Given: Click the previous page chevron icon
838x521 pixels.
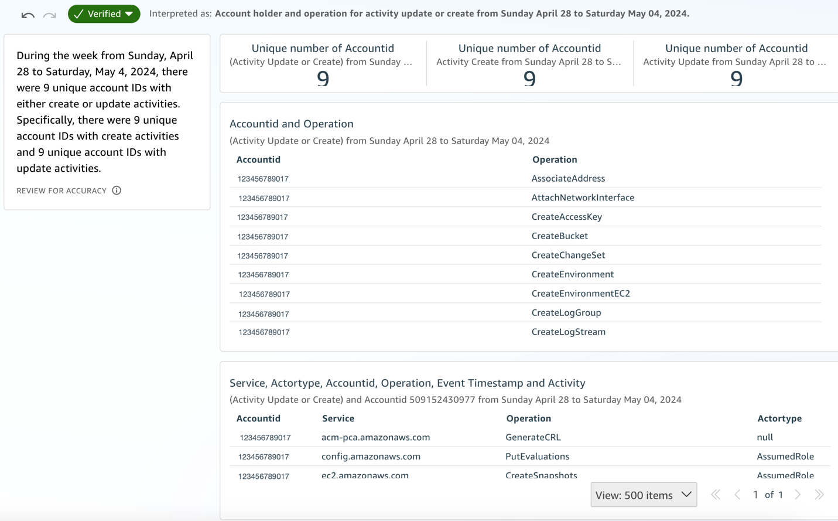Looking at the screenshot, I should tap(737, 495).
